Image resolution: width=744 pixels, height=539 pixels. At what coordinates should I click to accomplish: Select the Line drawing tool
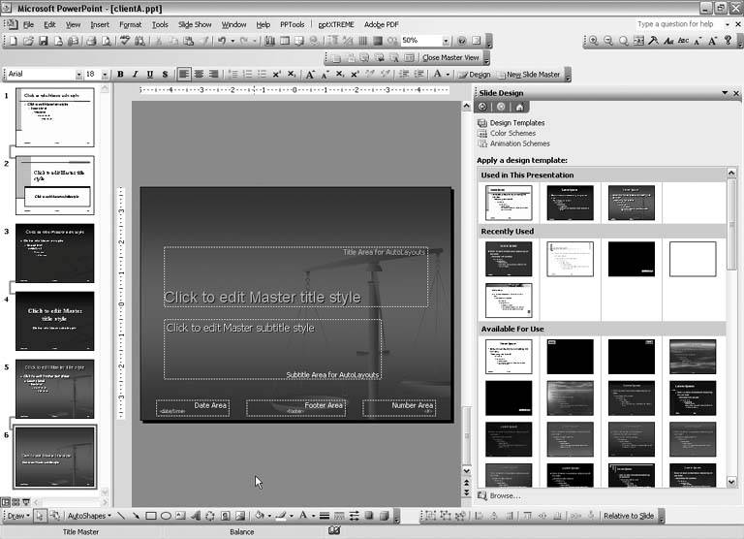121,516
